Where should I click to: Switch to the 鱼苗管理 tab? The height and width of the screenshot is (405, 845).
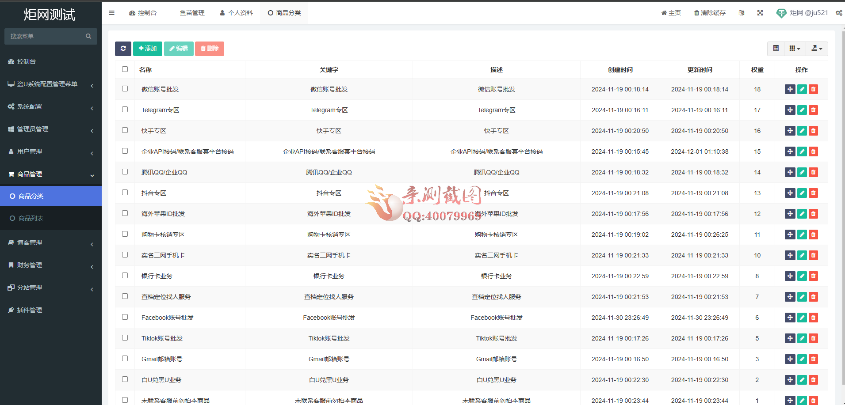(192, 13)
